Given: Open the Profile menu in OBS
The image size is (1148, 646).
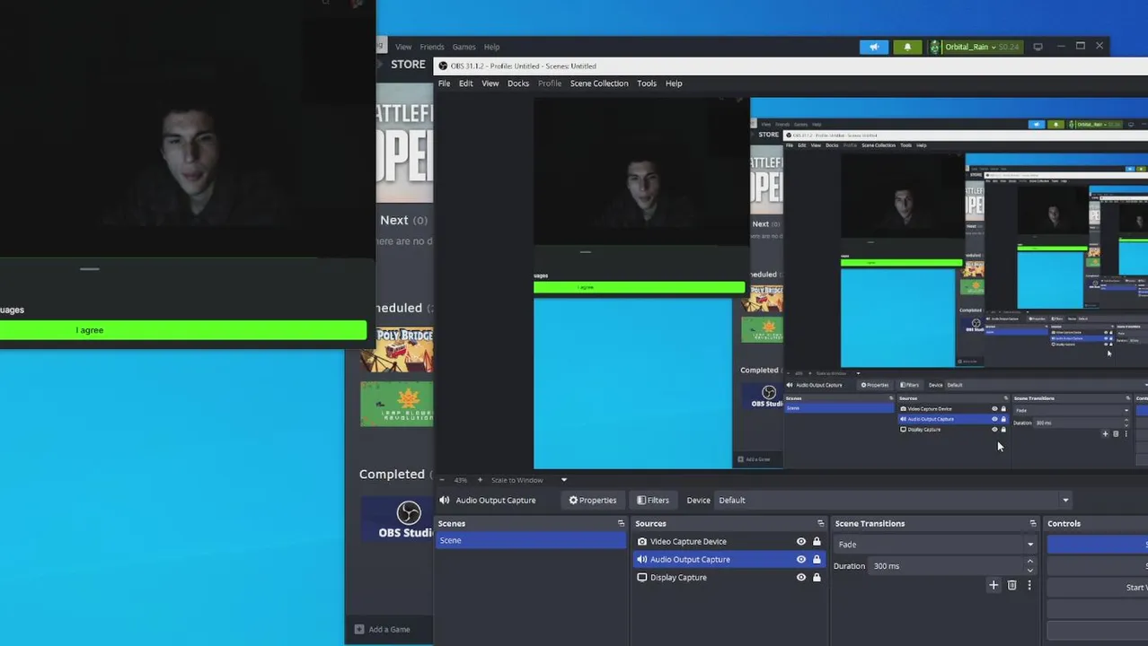Looking at the screenshot, I should tap(550, 83).
